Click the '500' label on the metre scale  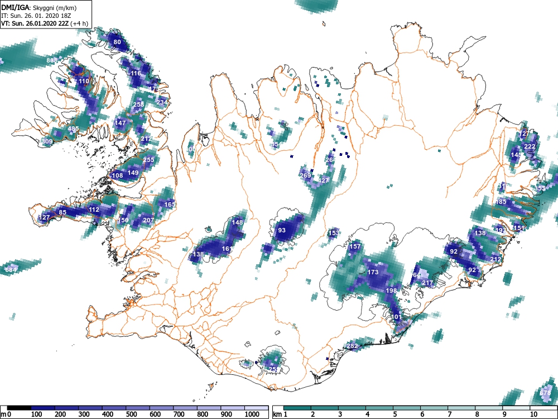pos(131,415)
